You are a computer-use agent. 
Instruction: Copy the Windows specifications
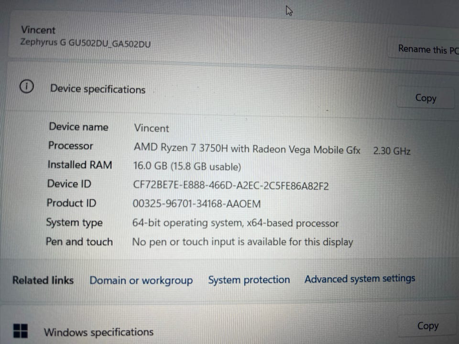[427, 325]
